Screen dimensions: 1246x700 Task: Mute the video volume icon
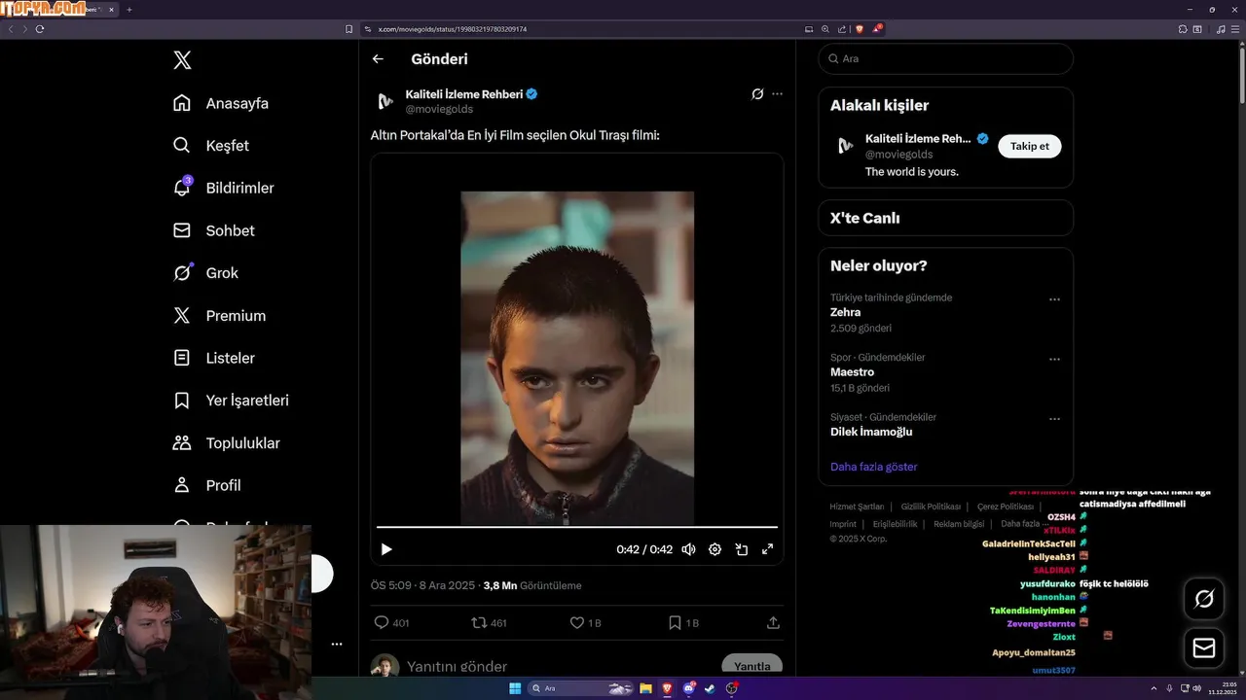point(688,549)
